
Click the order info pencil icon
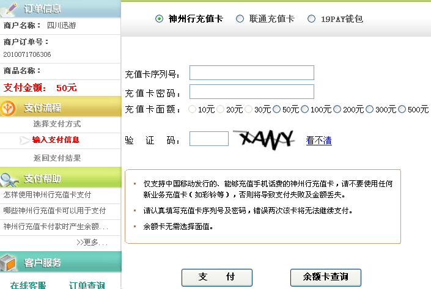pos(10,9)
